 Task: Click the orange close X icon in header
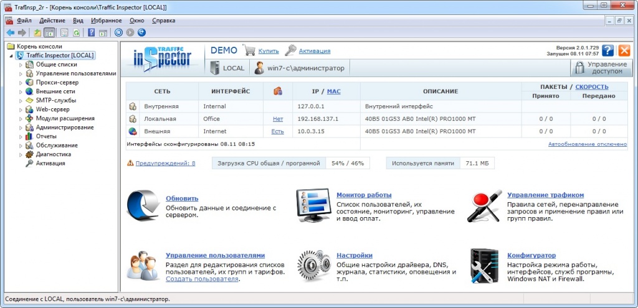click(x=624, y=50)
